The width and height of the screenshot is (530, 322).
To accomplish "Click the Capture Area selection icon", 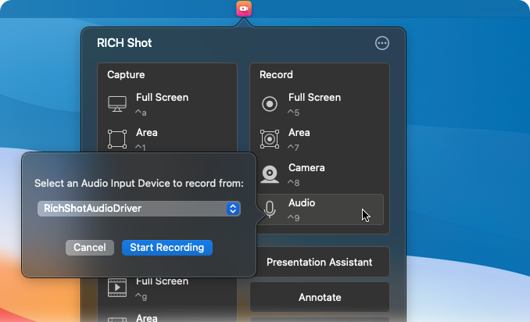I will point(117,139).
